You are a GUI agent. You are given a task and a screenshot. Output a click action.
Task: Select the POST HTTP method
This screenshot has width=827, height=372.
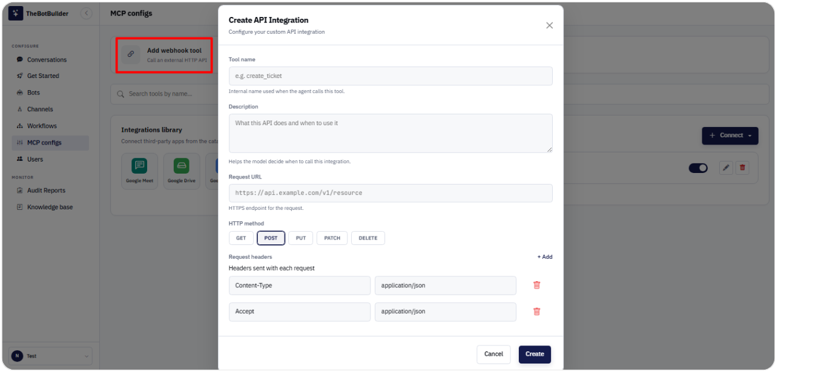[x=271, y=238]
